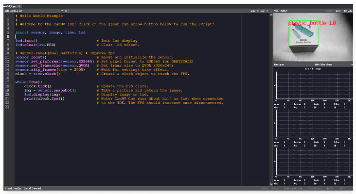Collapse the while(True) code block

click(x=12, y=82)
